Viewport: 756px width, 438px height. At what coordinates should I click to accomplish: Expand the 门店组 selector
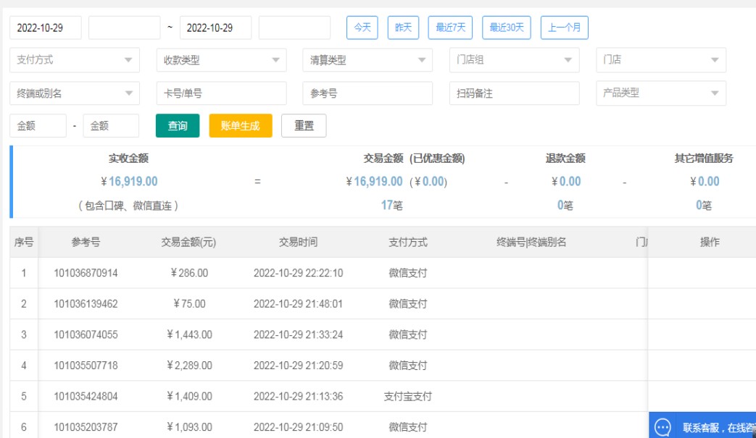coord(514,60)
